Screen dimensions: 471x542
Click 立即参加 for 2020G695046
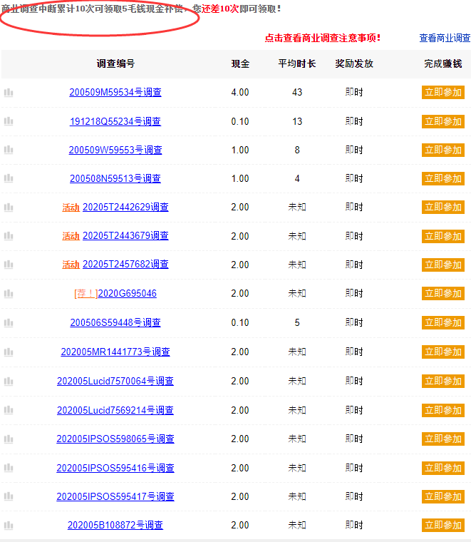443,294
